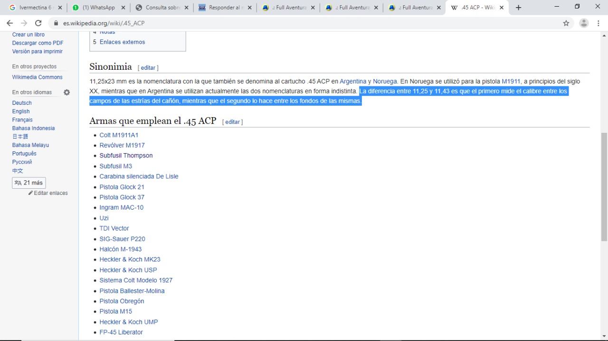Viewport: 608px width, 341px height.
Task: Open Versión para imprimir
Action: tap(38, 51)
